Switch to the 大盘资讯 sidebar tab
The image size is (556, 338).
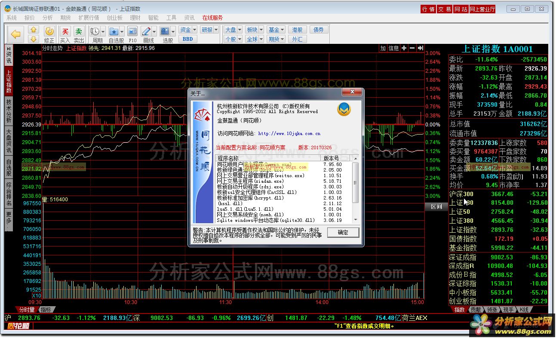pyautogui.click(x=9, y=141)
